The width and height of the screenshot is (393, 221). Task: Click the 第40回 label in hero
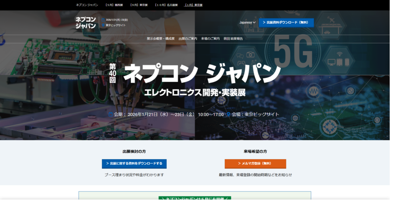click(112, 73)
